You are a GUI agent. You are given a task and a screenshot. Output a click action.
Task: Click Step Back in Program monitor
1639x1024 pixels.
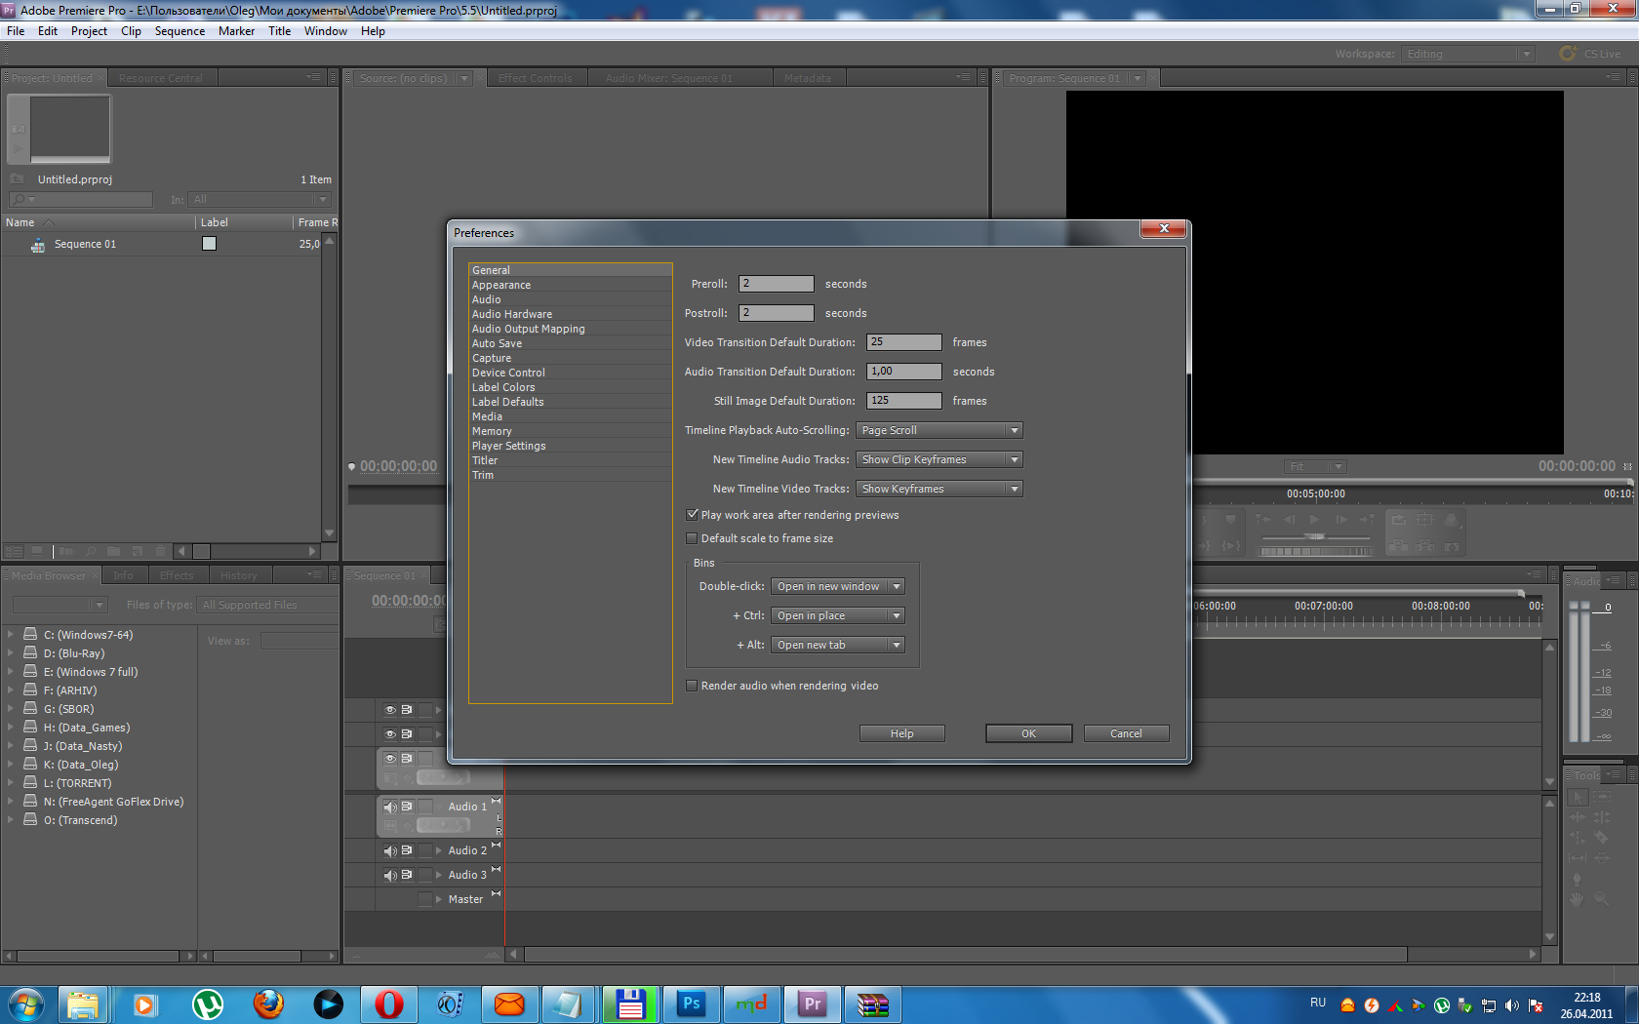click(x=1289, y=520)
